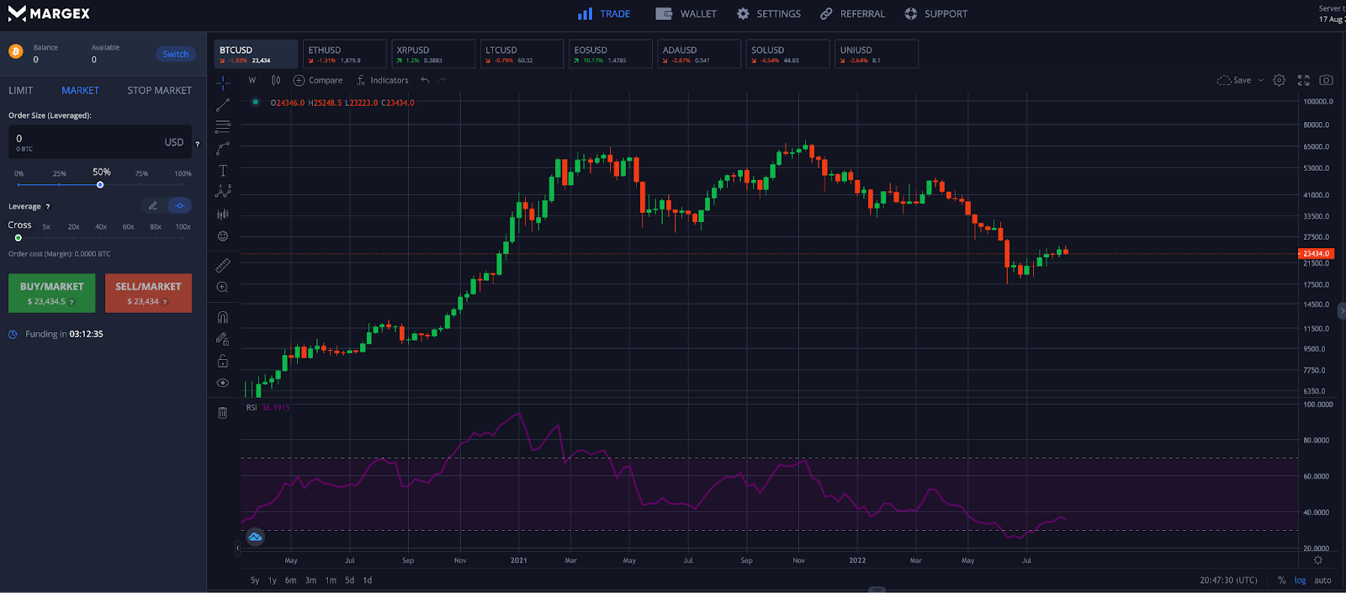The height and width of the screenshot is (593, 1346).
Task: Select the Text annotation tool
Action: pos(223,171)
